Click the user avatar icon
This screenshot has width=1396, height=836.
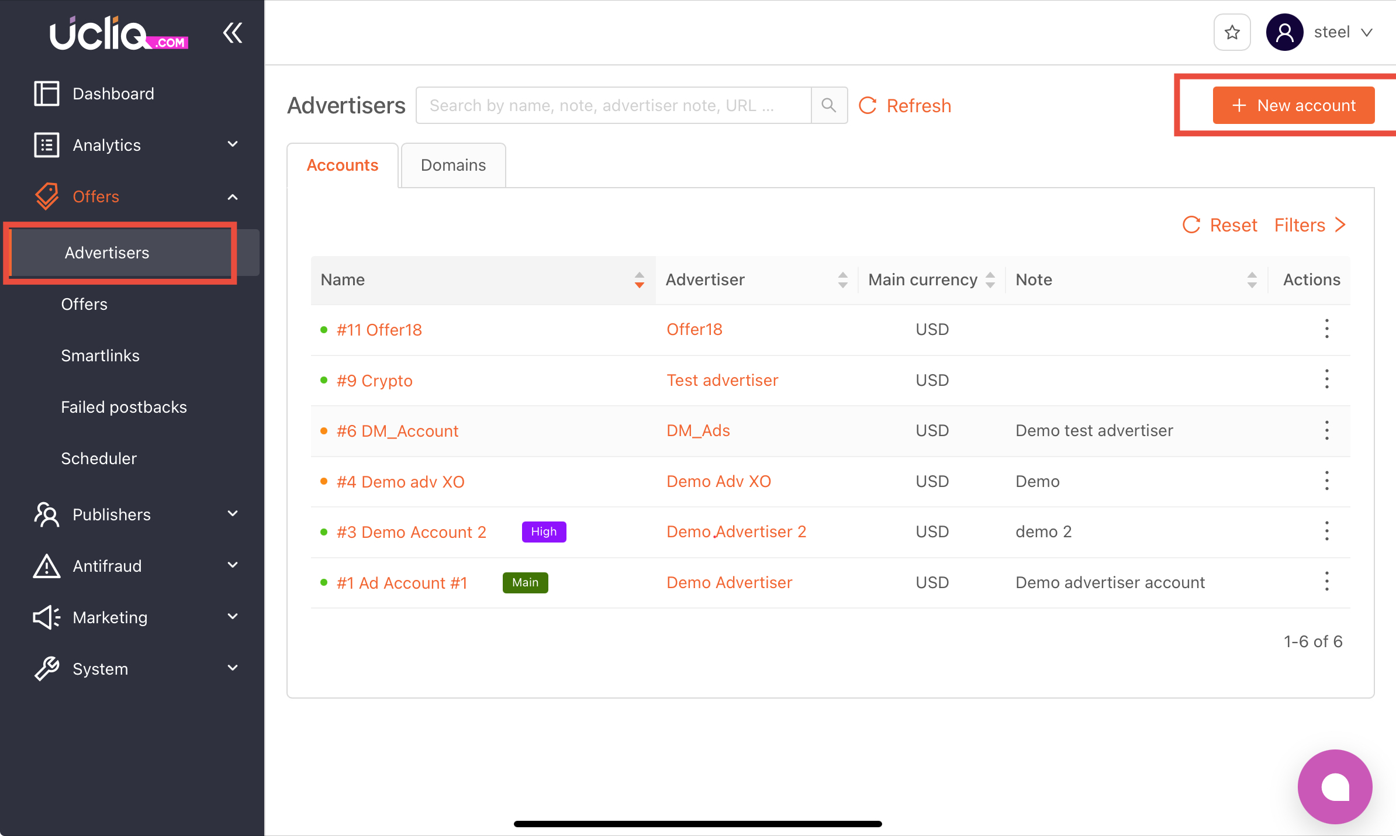1284,32
